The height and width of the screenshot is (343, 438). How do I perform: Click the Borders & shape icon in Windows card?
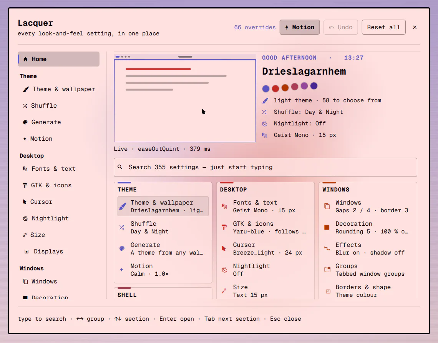(x=328, y=291)
